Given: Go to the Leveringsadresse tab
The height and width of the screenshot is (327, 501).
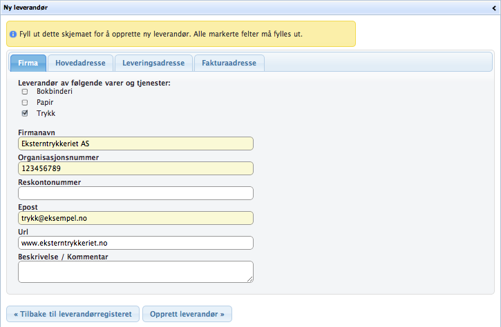Looking at the screenshot, I should coord(153,63).
